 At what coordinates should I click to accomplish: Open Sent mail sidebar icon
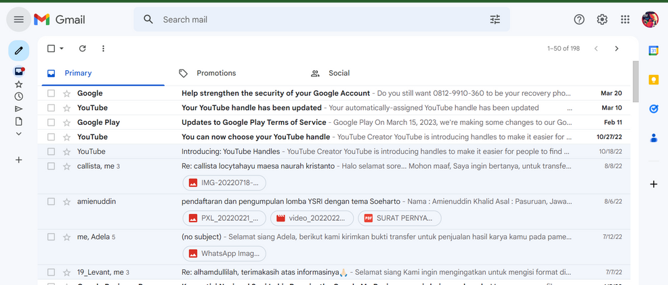(x=19, y=109)
